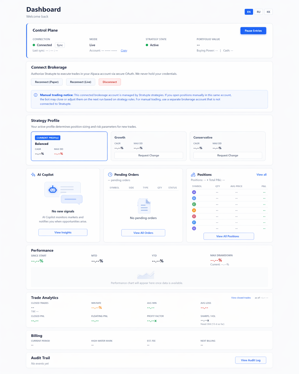Select the Balanced current profile card
Viewport: 299px width, 374px height.
point(69,146)
